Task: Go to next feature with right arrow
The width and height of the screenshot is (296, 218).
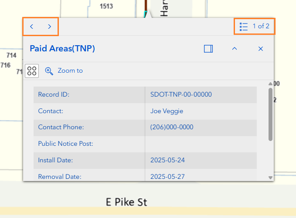Action: coord(49,27)
